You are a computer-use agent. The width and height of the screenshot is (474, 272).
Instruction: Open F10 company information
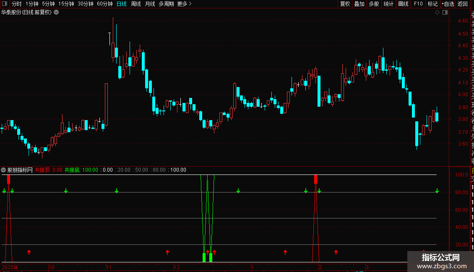(x=418, y=4)
